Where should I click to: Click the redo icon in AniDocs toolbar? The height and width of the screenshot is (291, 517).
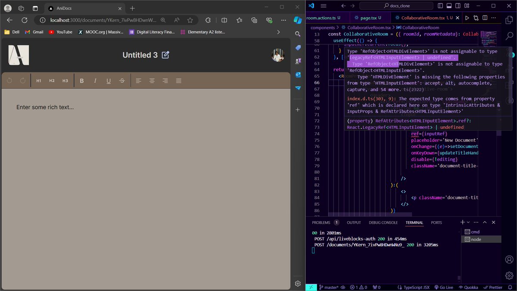coord(23,81)
